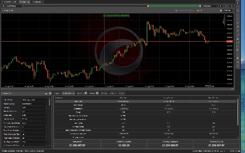Toggle the Visual Mode checkbox
245x153 pixels.
click(2, 11)
